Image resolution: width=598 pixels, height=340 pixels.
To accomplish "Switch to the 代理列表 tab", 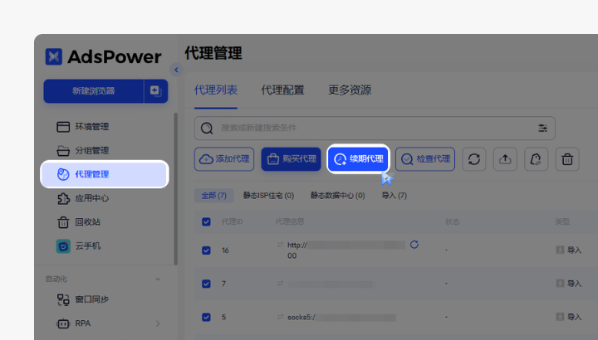I will [216, 90].
